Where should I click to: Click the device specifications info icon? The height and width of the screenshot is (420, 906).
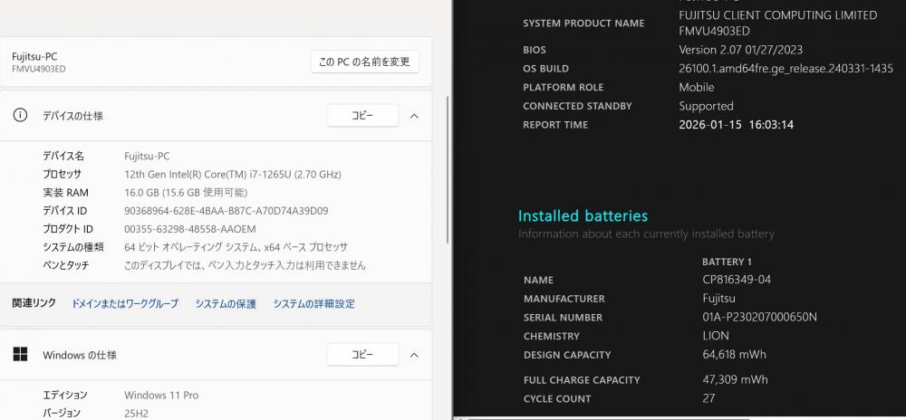20,116
